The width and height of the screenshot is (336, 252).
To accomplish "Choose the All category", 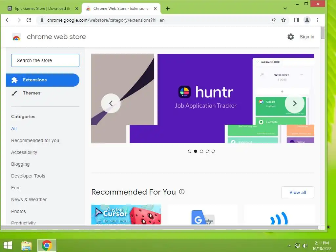I will point(14,129).
